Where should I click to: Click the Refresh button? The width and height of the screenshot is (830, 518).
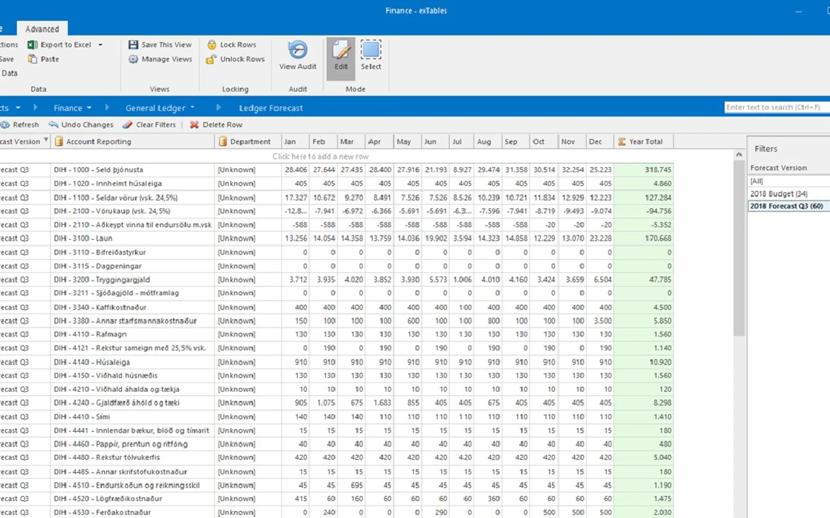click(20, 125)
